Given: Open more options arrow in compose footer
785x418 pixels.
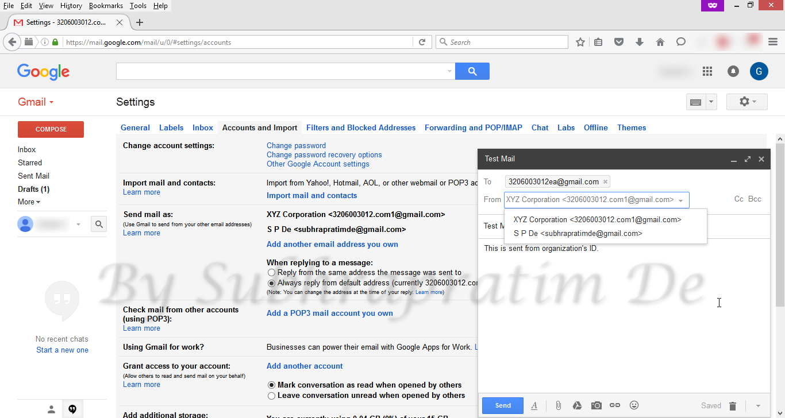Looking at the screenshot, I should 758,406.
